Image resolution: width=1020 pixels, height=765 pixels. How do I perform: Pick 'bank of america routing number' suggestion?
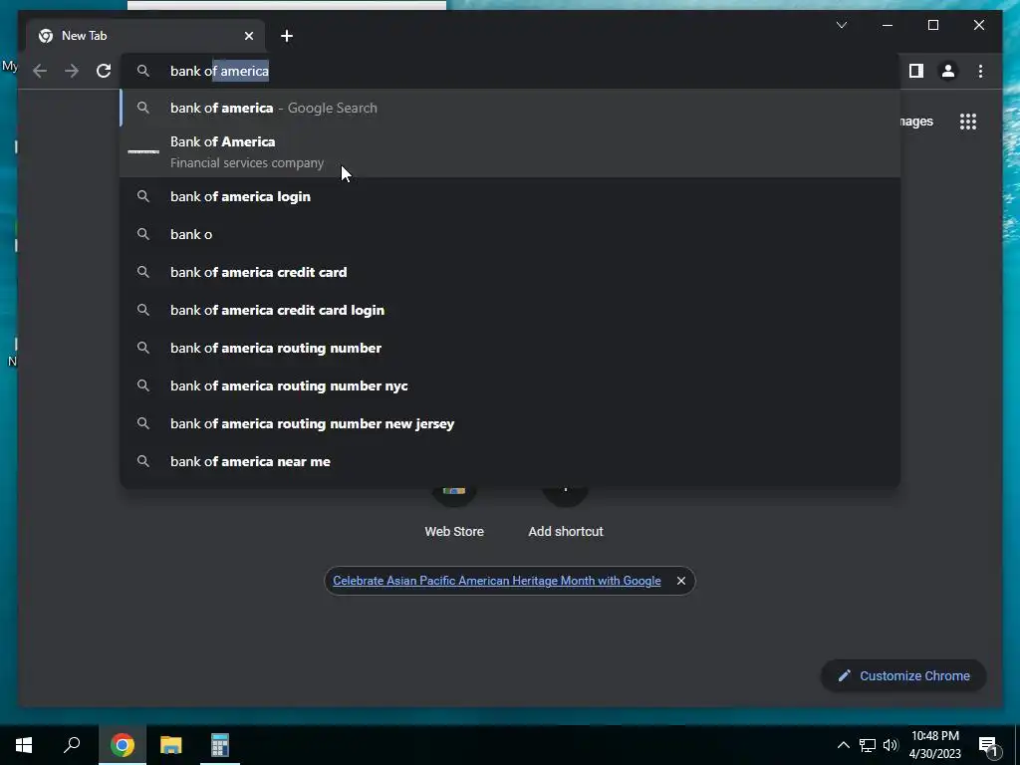coord(510,348)
